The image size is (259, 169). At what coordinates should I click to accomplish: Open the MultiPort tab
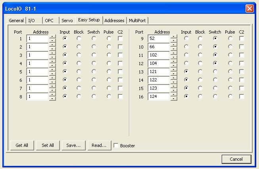coord(138,21)
